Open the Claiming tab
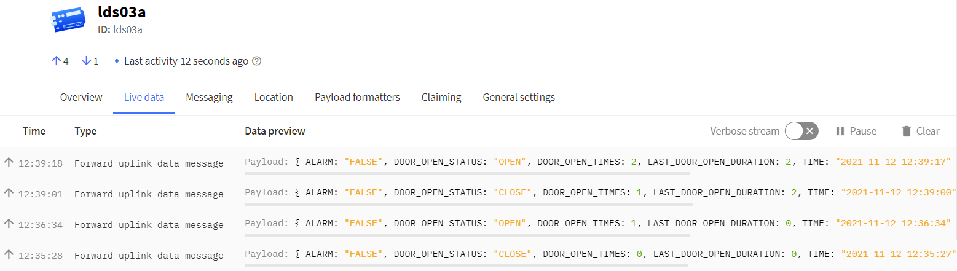The height and width of the screenshot is (271, 957). pyautogui.click(x=441, y=97)
